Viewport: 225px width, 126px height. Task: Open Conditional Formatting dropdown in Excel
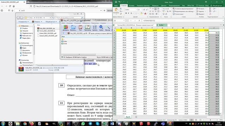point(184,9)
